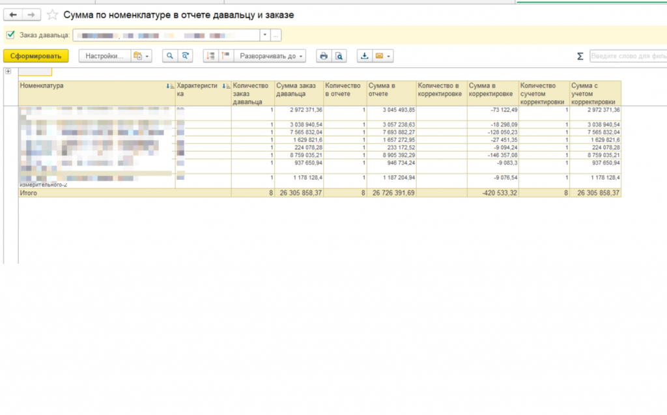Image resolution: width=667 pixels, height=415 pixels.
Task: Click the Заказ давальца input field
Action: pos(166,35)
